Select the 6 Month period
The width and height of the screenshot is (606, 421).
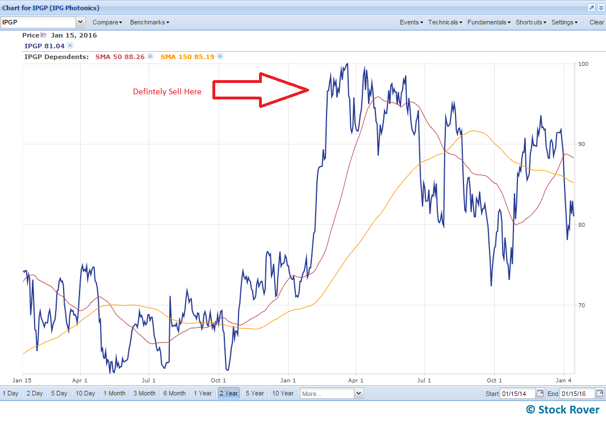pyautogui.click(x=174, y=393)
